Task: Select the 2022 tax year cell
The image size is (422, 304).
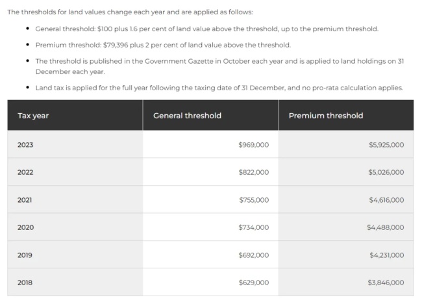Action: coord(75,171)
